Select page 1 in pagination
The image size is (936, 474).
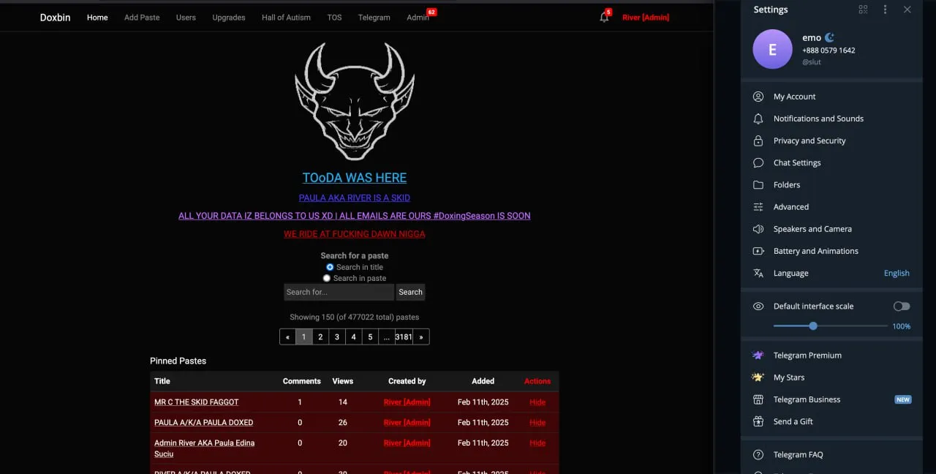point(303,337)
